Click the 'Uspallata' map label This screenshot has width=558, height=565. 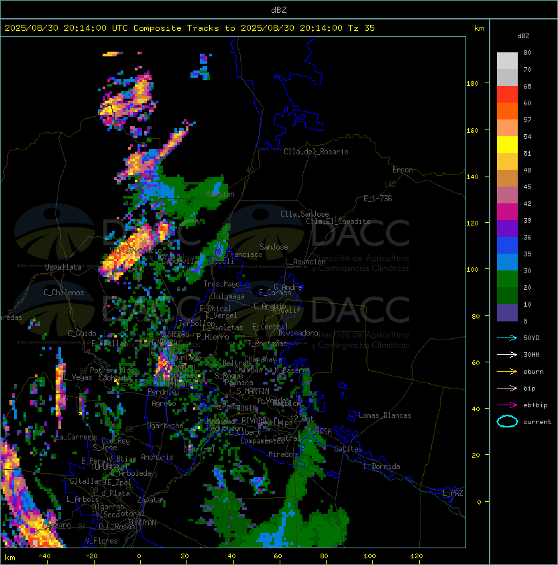(x=63, y=267)
